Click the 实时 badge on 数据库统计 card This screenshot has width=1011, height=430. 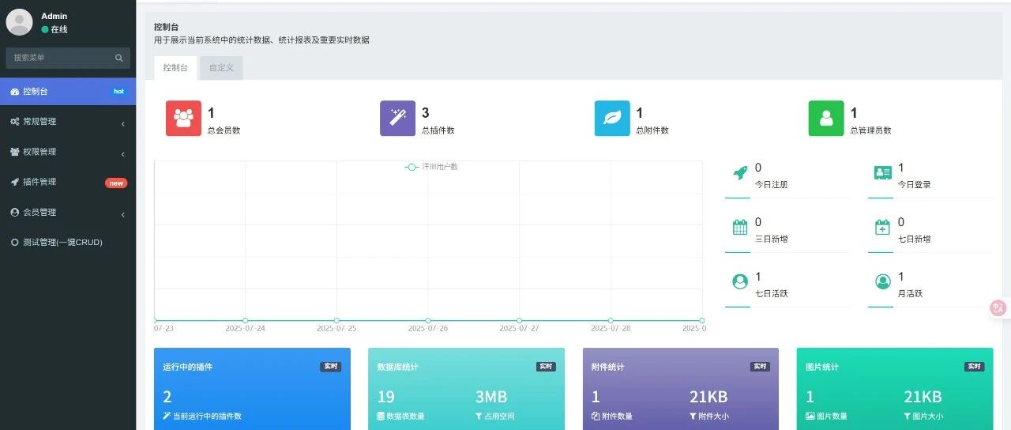click(x=545, y=367)
